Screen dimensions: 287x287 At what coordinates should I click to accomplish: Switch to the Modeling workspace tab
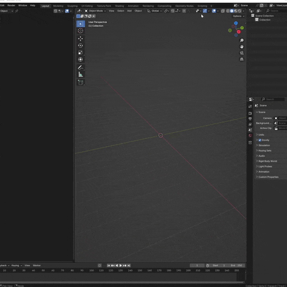(58, 6)
